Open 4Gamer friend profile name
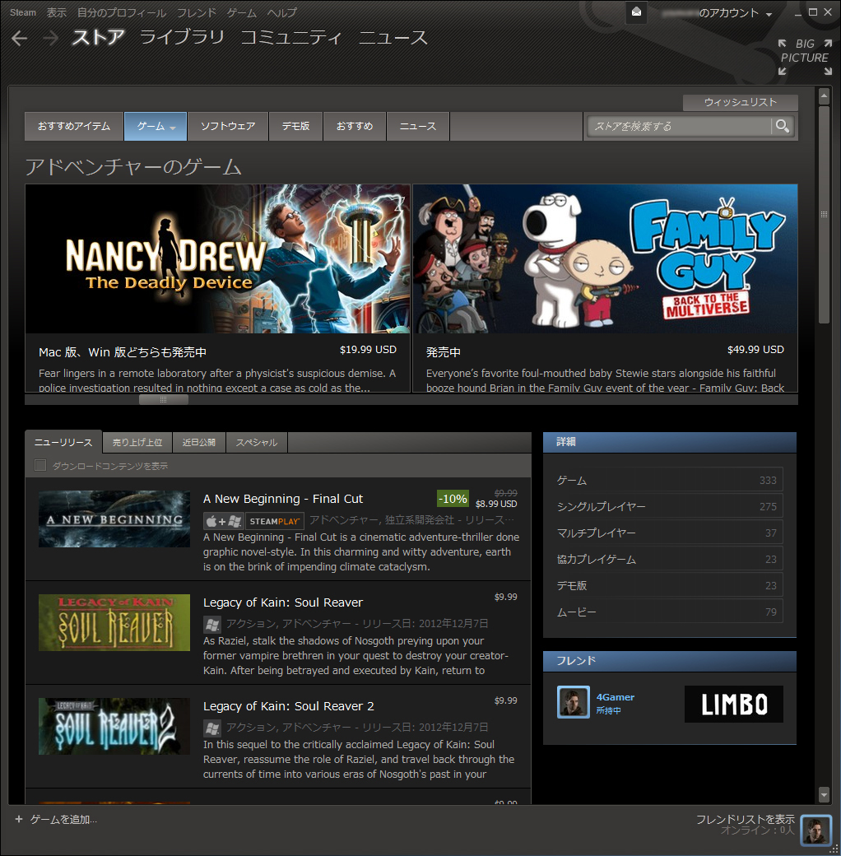This screenshot has height=856, width=841. click(x=615, y=697)
